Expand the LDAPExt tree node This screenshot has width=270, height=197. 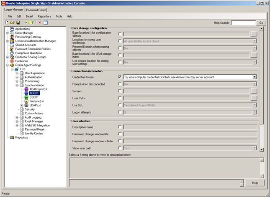point(22,105)
